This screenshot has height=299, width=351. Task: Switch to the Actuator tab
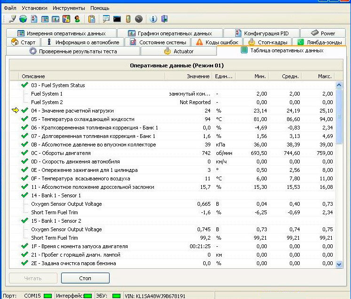(178, 51)
